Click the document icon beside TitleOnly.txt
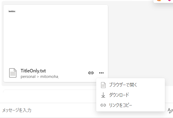This screenshot has height=118, width=173. click(x=13, y=73)
